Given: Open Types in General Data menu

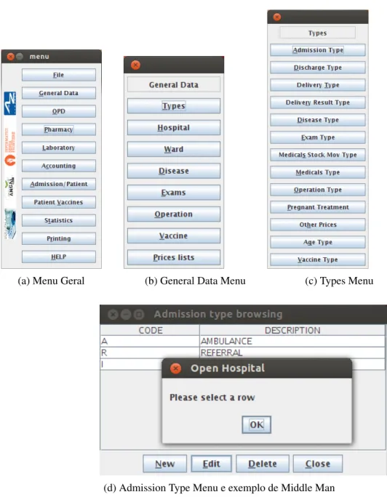Looking at the screenshot, I should click(x=174, y=106).
